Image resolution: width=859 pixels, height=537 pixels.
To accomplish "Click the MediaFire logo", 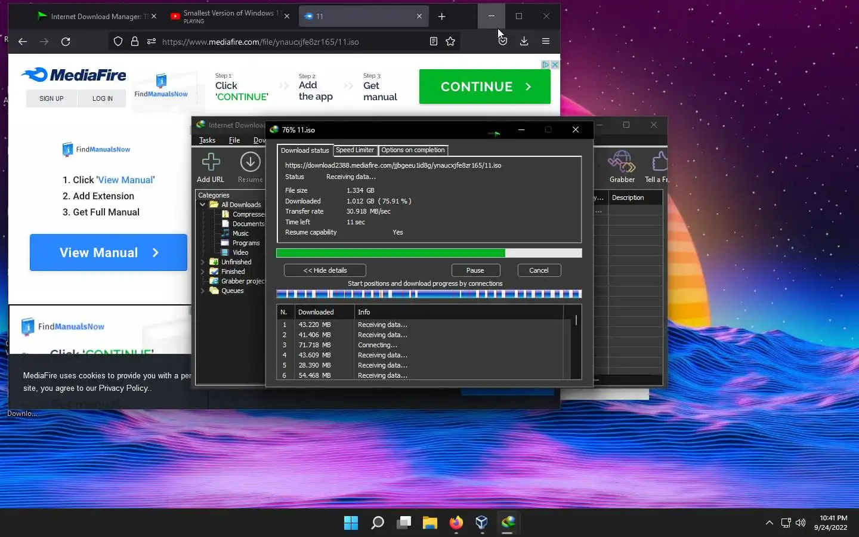I will click(74, 75).
